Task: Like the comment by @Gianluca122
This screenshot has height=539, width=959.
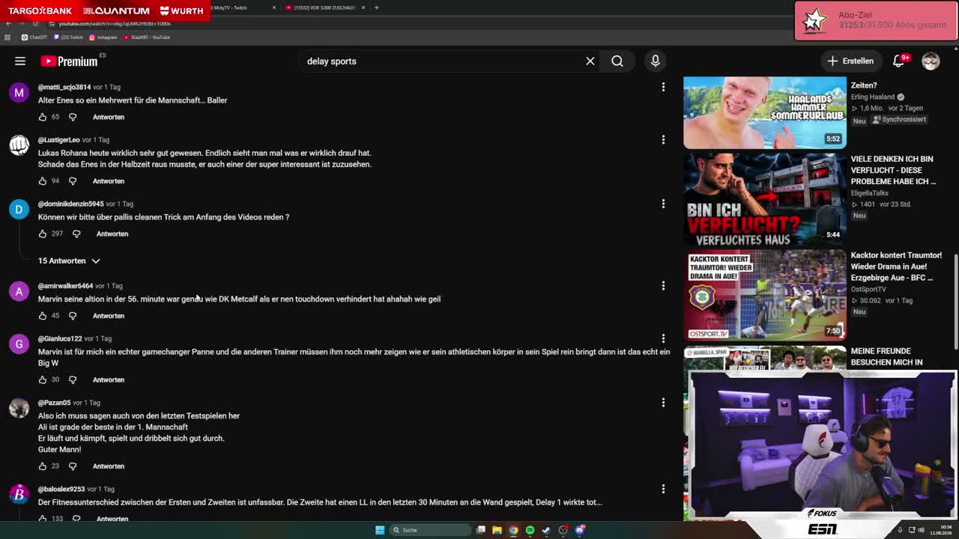Action: point(43,380)
